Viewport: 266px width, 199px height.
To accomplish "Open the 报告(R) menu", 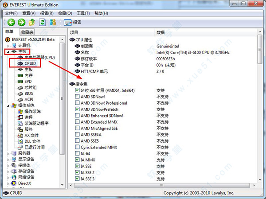I will [47, 13].
